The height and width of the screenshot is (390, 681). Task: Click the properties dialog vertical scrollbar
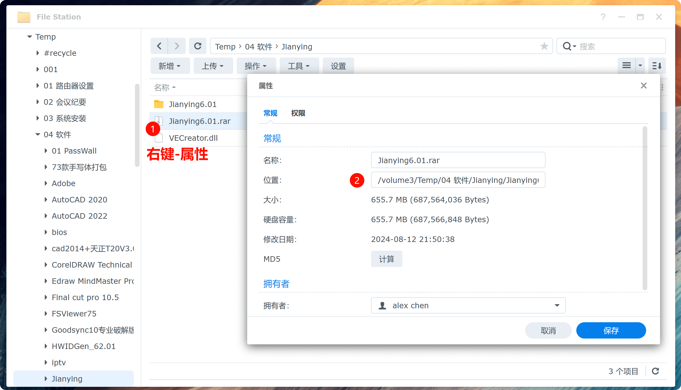(x=645, y=208)
